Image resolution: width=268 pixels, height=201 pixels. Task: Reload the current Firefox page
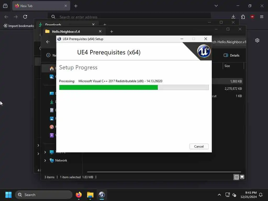point(25,17)
